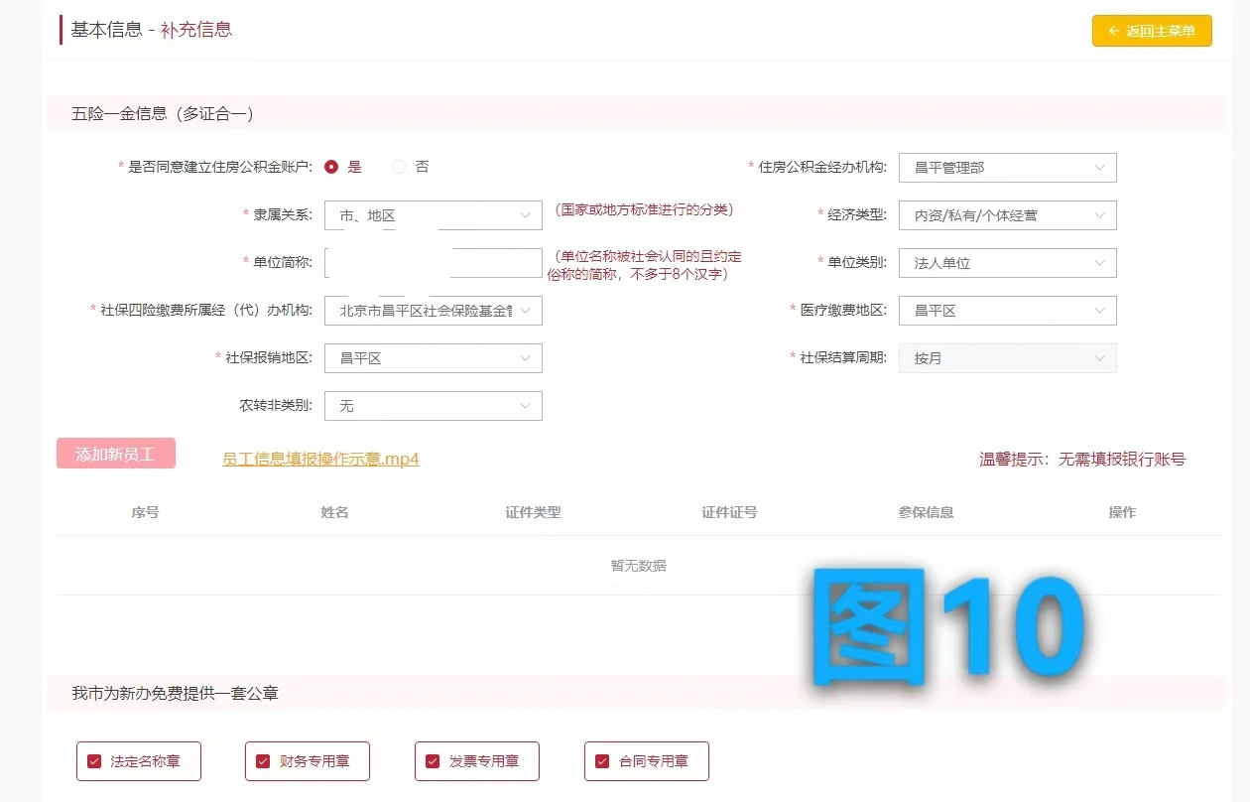
Task: Click the 返回主菜单 button
Action: pyautogui.click(x=1151, y=31)
